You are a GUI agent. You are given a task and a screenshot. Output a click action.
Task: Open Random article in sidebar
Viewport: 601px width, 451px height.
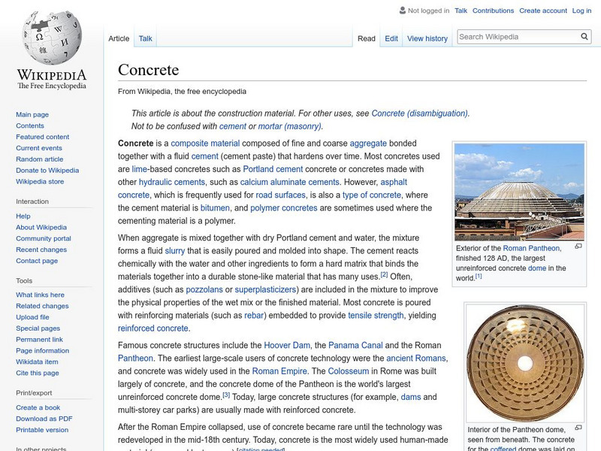pos(40,159)
